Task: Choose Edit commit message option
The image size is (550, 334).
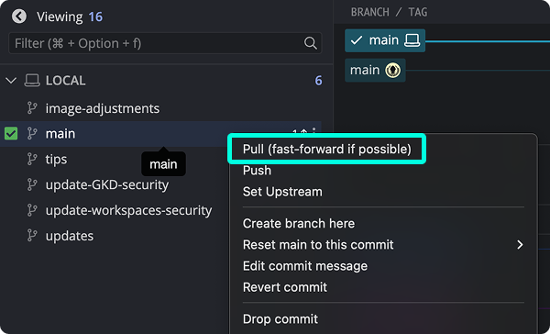Action: tap(305, 266)
